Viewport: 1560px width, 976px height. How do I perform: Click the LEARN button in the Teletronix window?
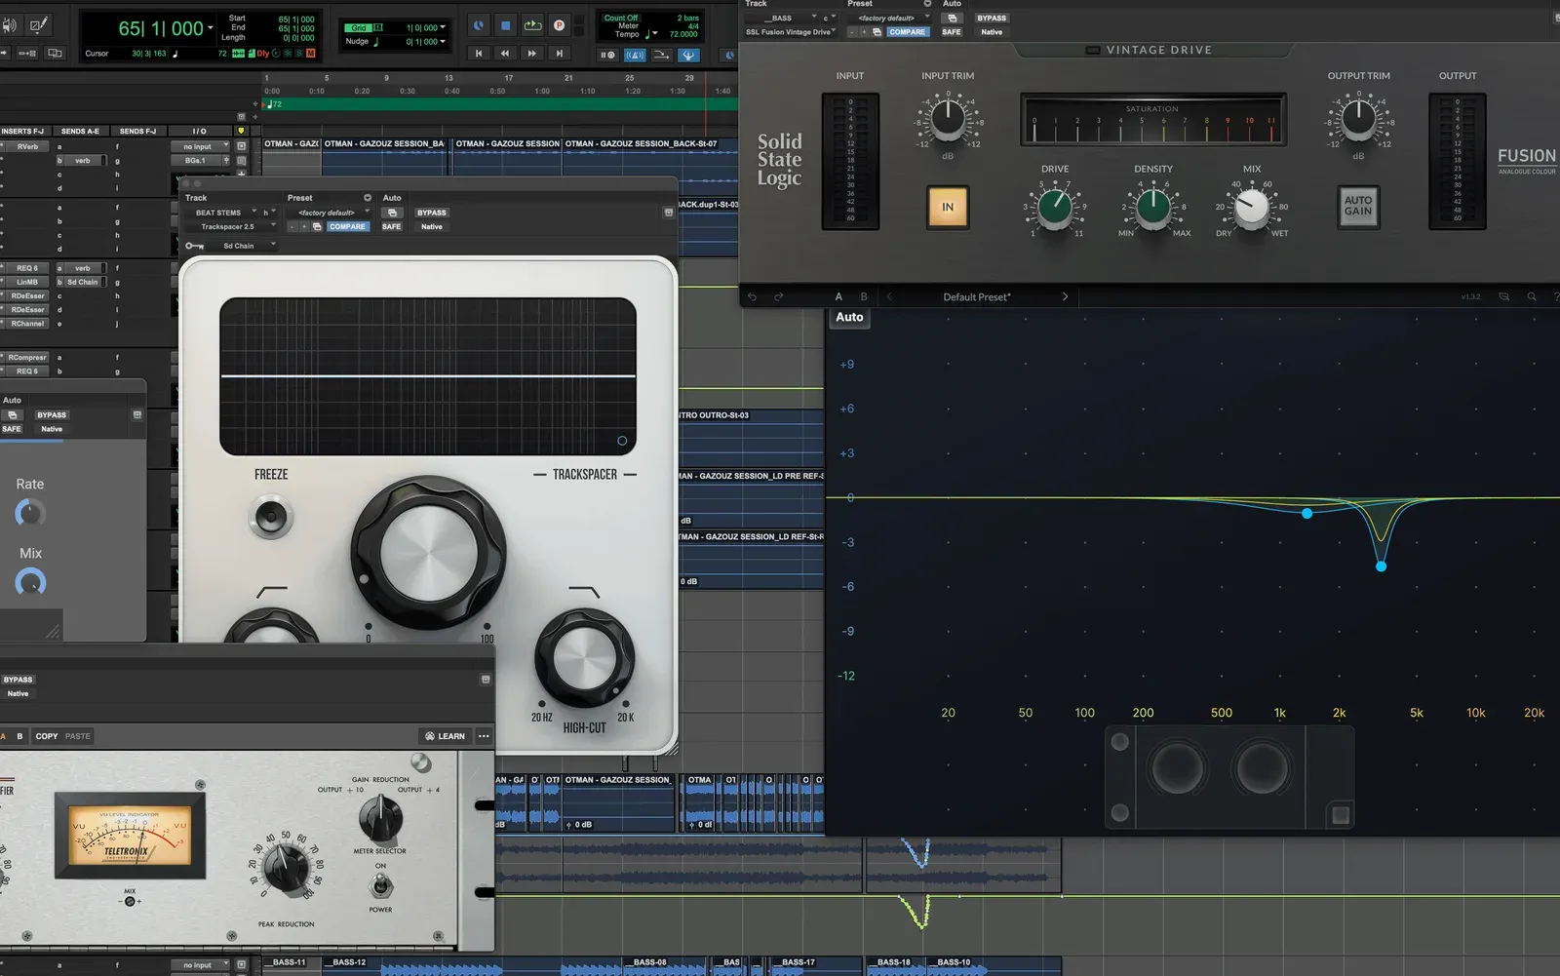click(x=446, y=736)
